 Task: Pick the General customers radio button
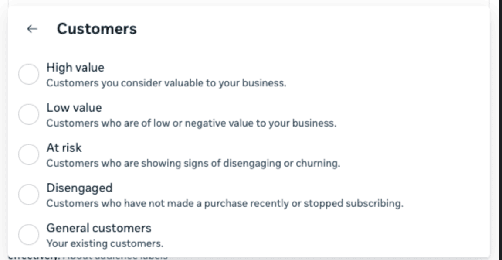pyautogui.click(x=29, y=235)
